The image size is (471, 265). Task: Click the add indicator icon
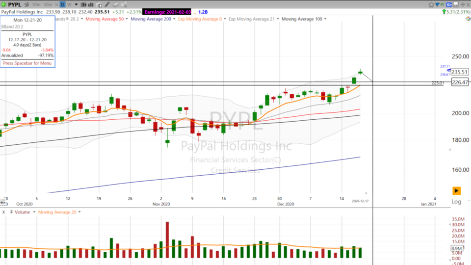(x=99, y=4)
